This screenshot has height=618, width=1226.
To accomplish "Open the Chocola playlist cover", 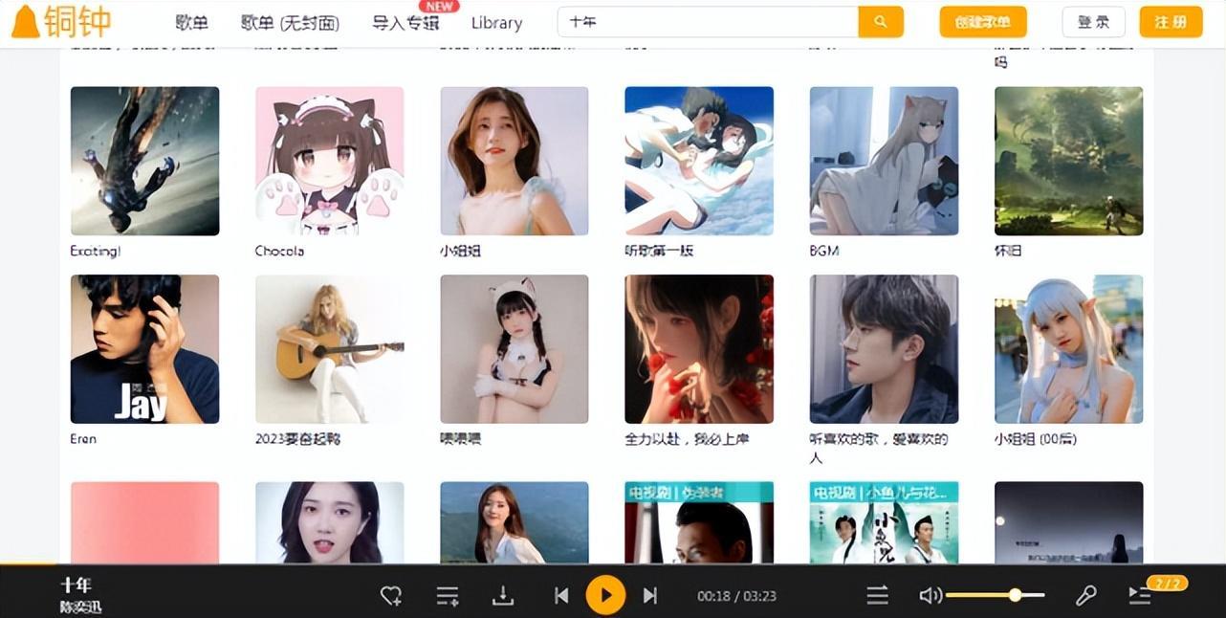I will (329, 161).
